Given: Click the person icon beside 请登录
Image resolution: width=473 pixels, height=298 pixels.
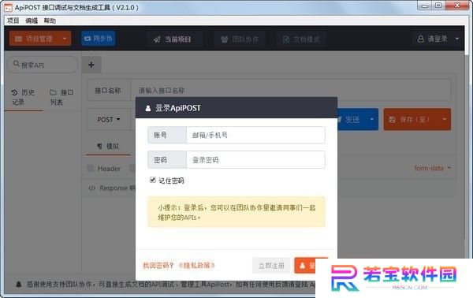Looking at the screenshot, I should tap(420, 39).
